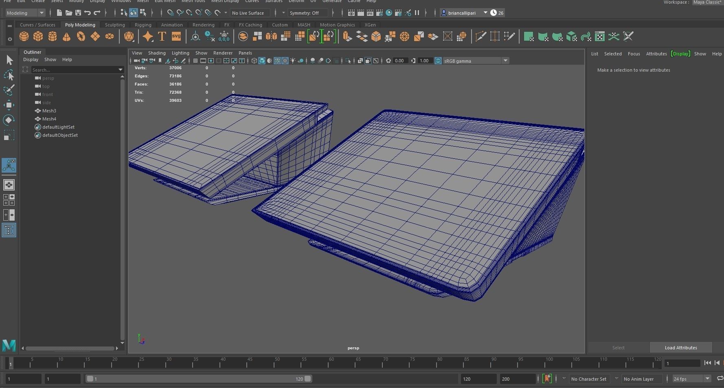Click the Mirror shelf icon
The height and width of the screenshot is (388, 724).
[271, 37]
